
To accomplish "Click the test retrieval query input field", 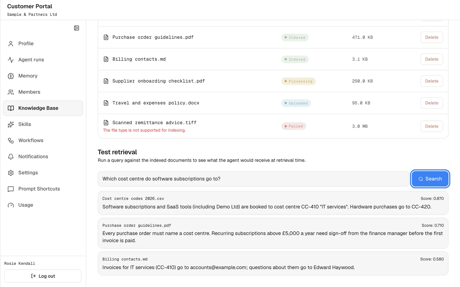I will coord(253,179).
